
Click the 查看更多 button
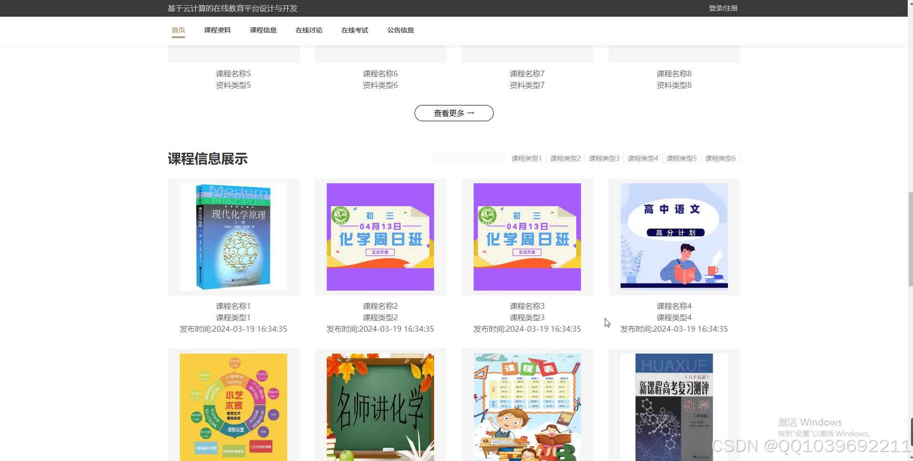(x=453, y=113)
